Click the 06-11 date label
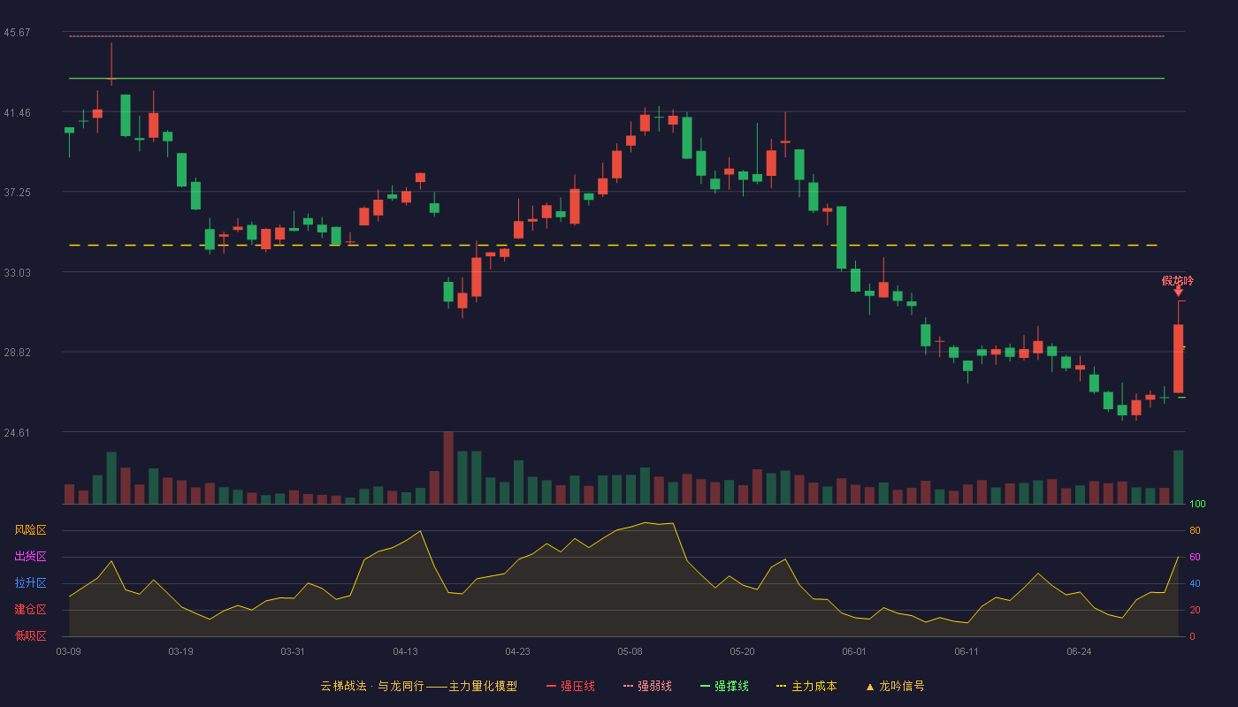 click(x=967, y=651)
